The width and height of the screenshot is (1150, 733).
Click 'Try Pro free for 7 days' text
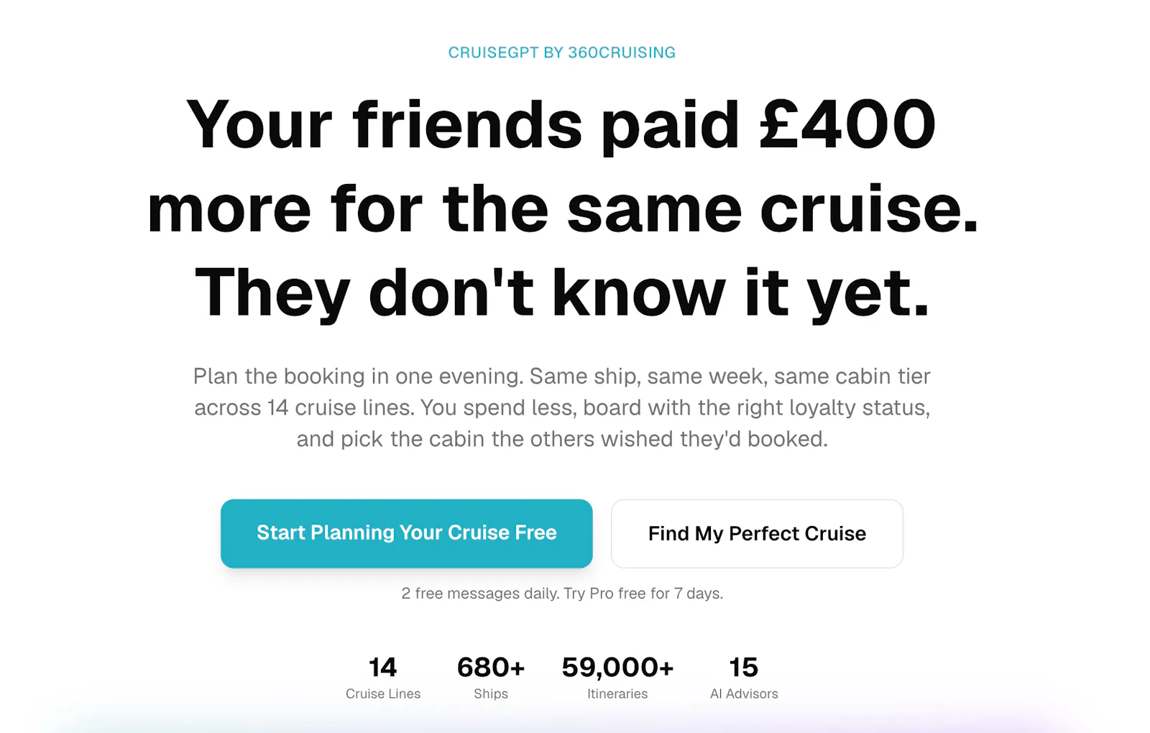[x=643, y=594]
